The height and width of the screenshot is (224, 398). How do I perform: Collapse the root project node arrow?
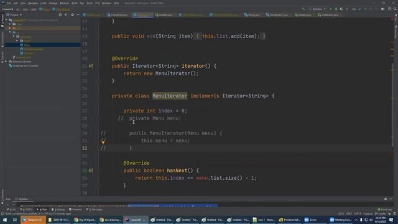[6, 20]
